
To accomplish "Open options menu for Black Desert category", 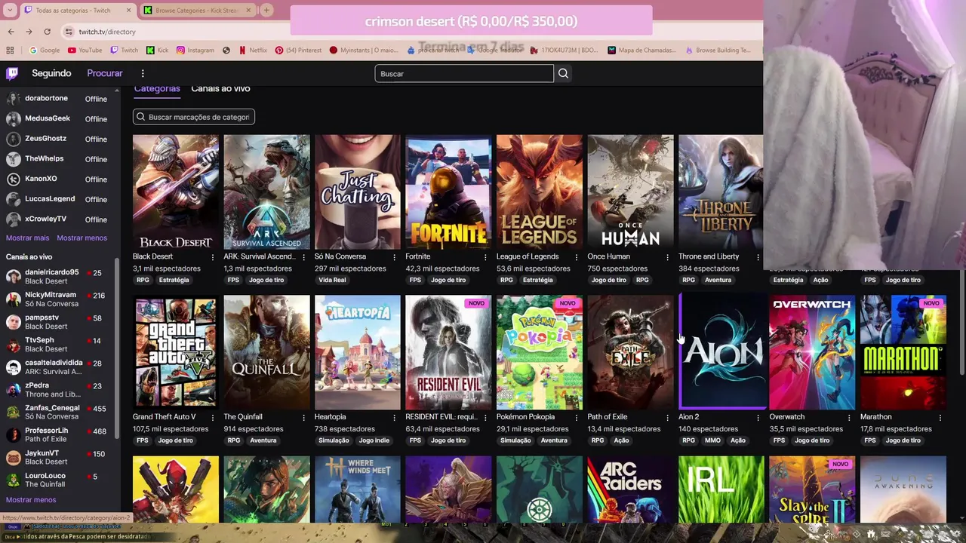I will pyautogui.click(x=213, y=257).
